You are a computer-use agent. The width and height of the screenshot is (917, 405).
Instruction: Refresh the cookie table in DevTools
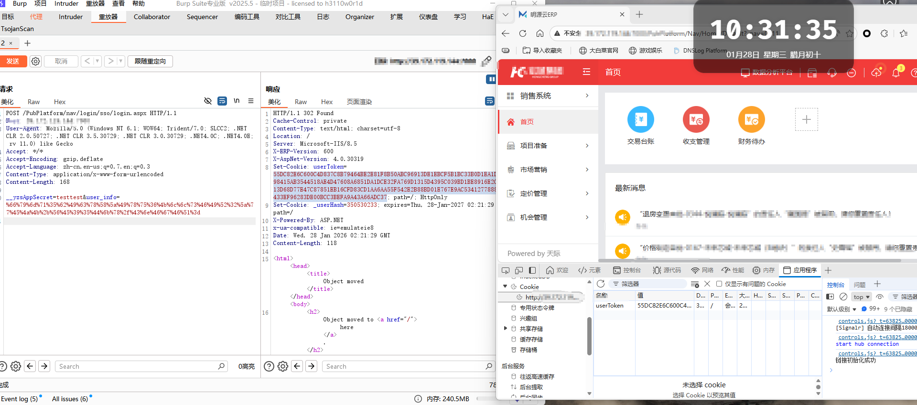pyautogui.click(x=601, y=284)
